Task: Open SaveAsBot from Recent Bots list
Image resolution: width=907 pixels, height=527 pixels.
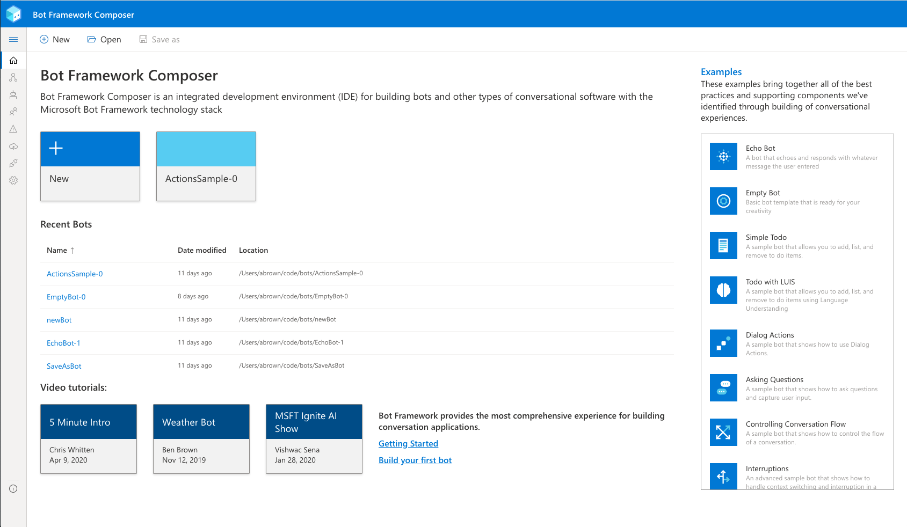Action: [64, 366]
